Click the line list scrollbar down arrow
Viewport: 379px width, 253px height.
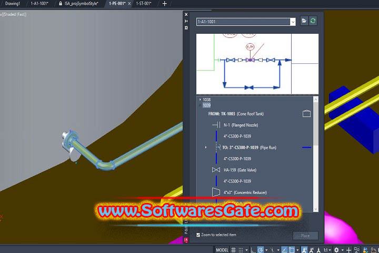(316, 209)
